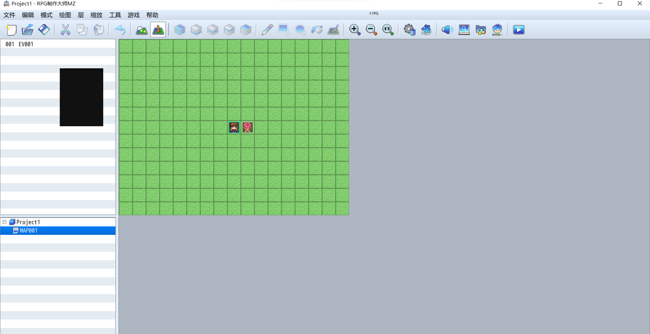650x334 pixels.
Task: Select the Rectangle drawing tool
Action: coord(284,30)
